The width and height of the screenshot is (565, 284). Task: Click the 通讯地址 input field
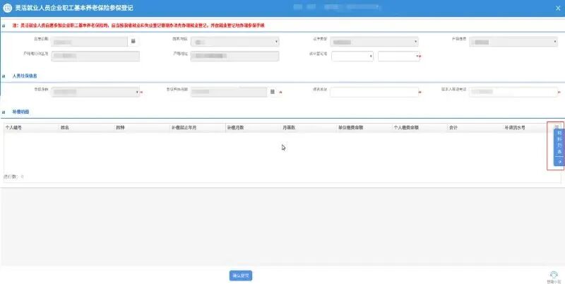pos(374,92)
